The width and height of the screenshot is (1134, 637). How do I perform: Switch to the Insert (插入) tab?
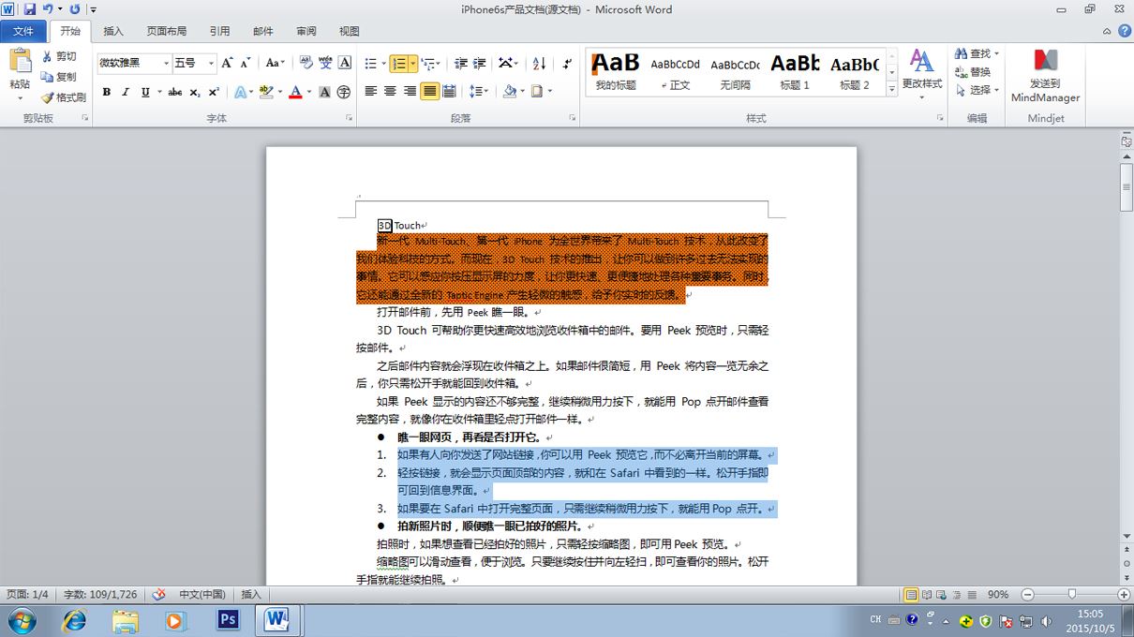tap(113, 31)
